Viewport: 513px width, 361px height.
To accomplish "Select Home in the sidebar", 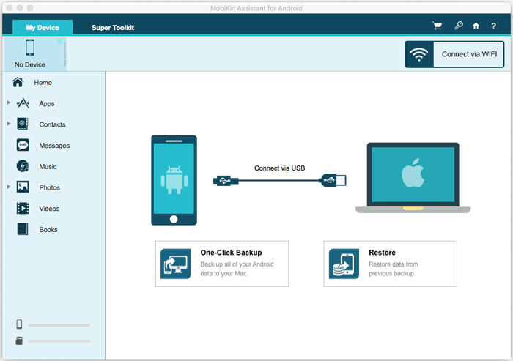I will pos(43,83).
